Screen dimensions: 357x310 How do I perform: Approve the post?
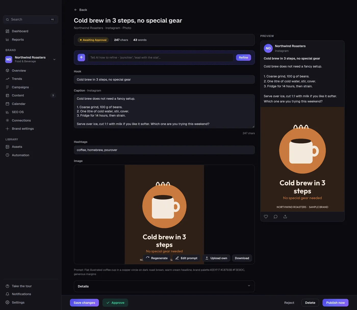click(115, 303)
